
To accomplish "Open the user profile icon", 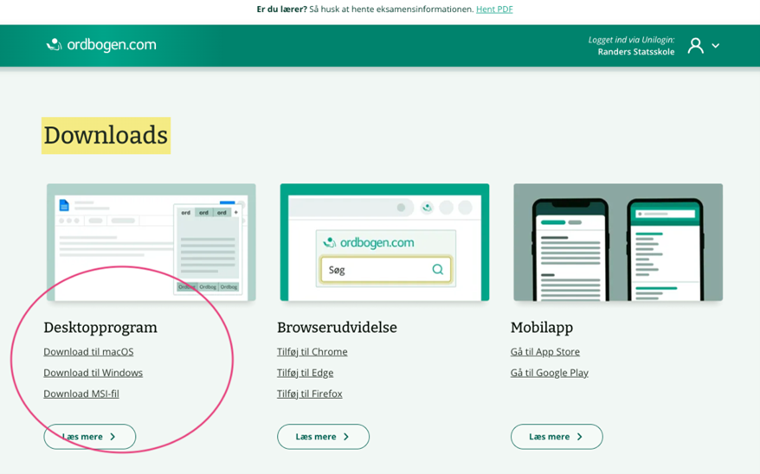I will [x=696, y=46].
